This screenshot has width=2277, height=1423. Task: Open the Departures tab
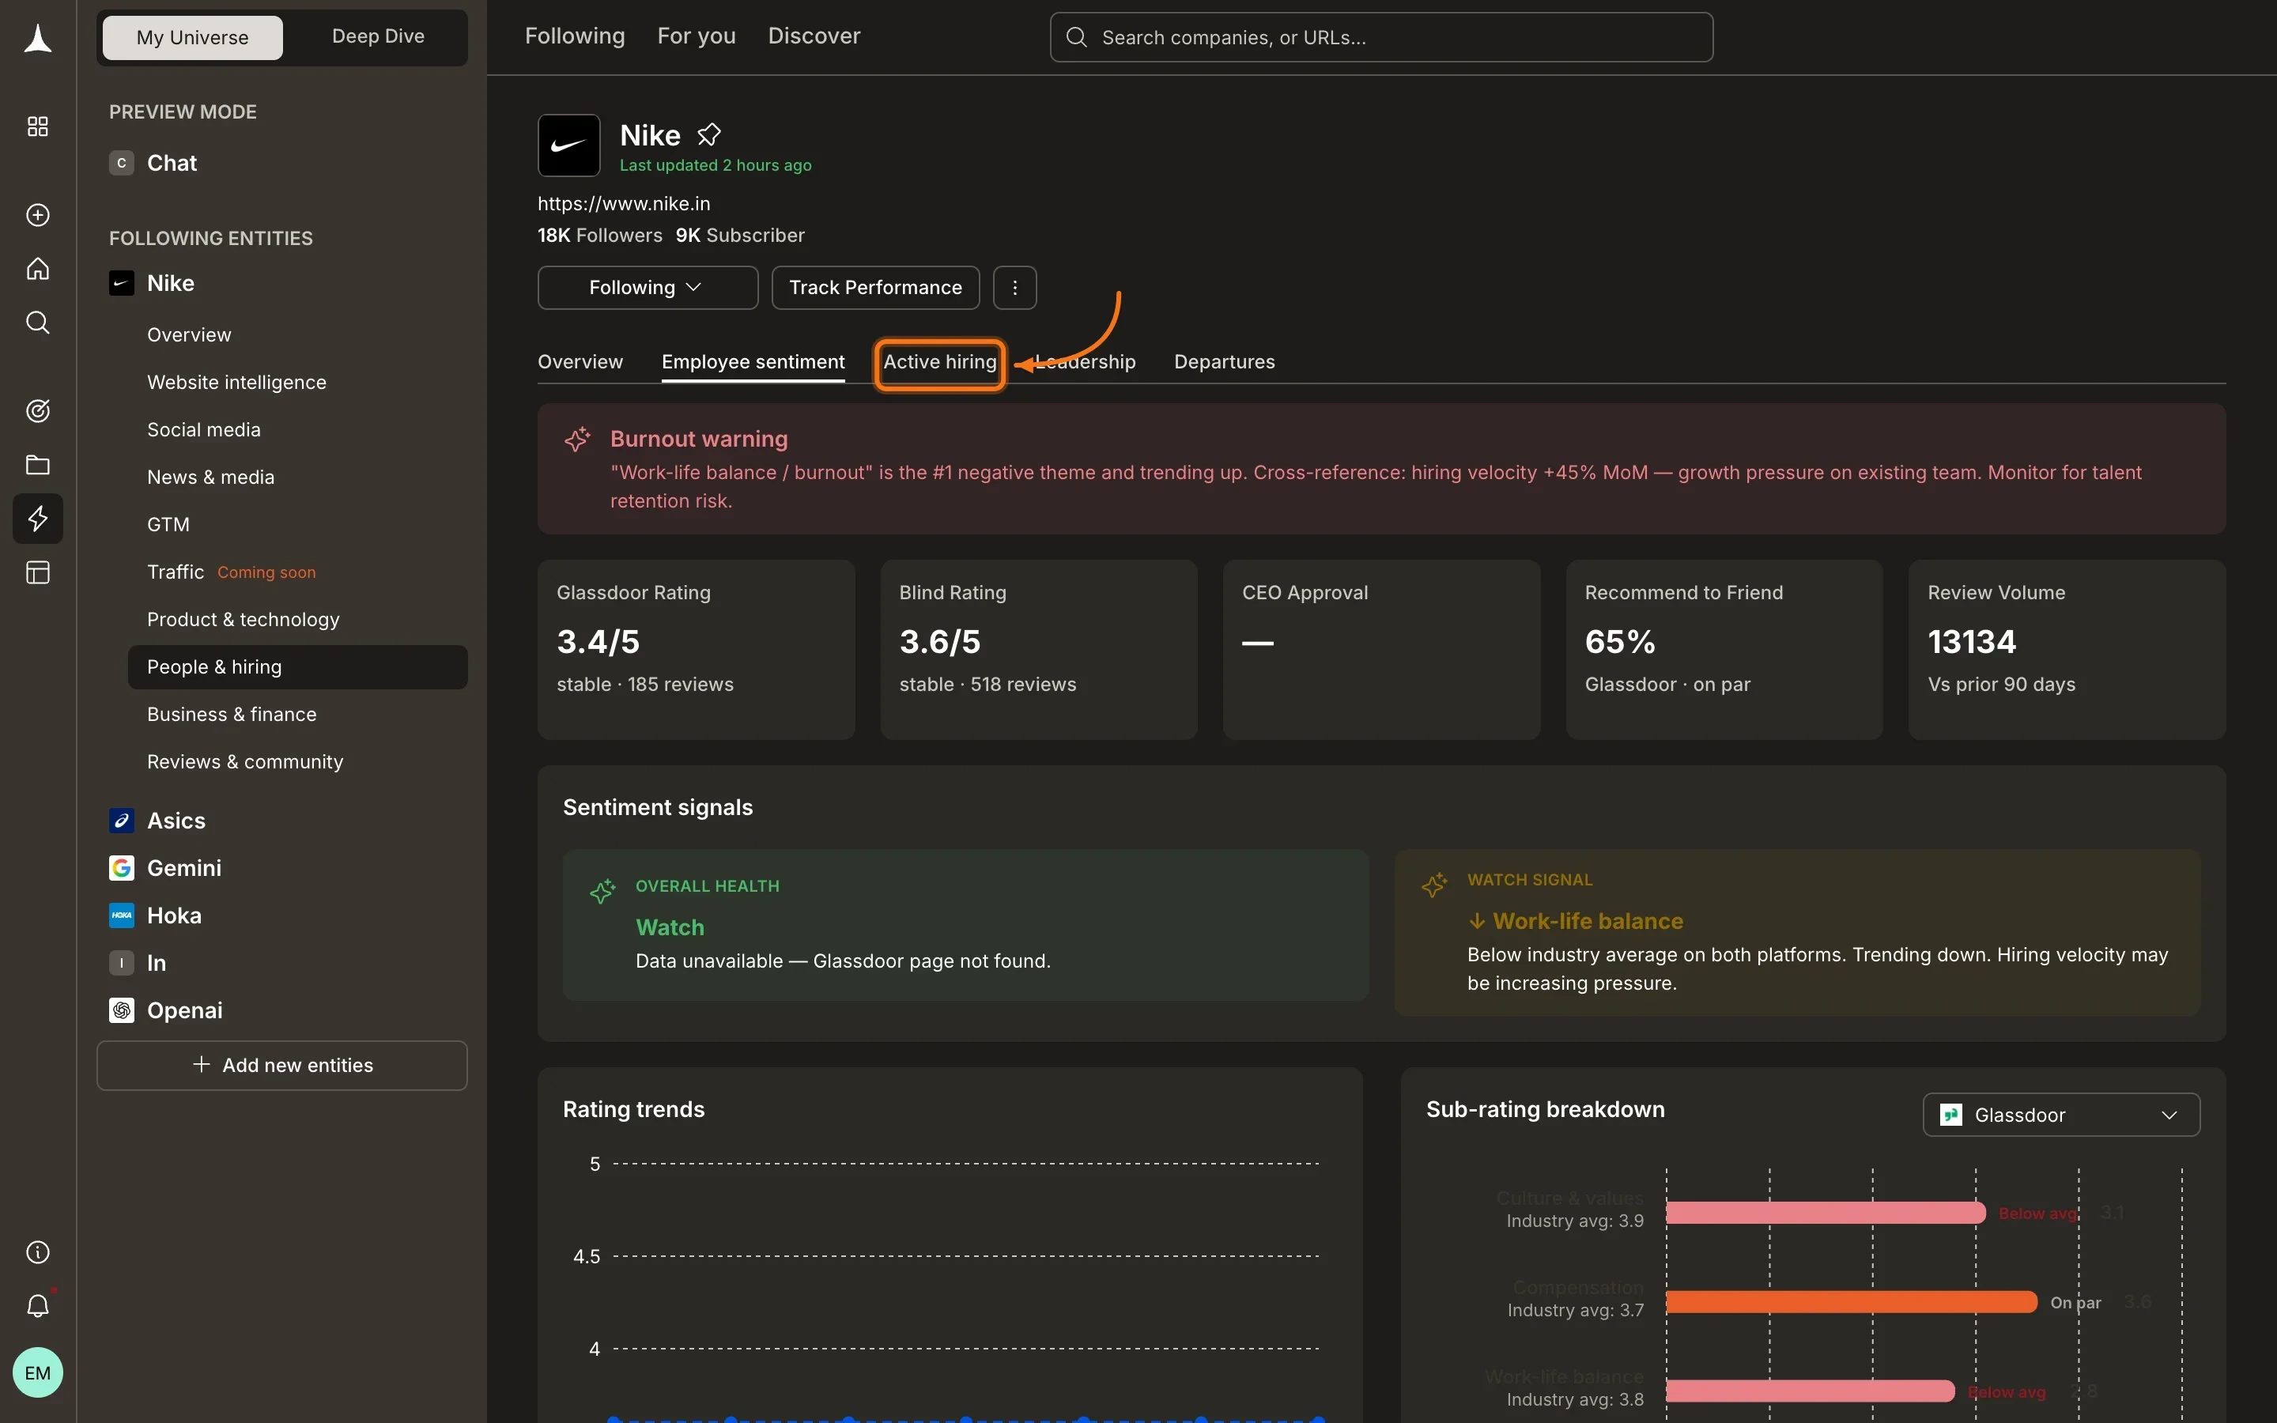pos(1224,361)
